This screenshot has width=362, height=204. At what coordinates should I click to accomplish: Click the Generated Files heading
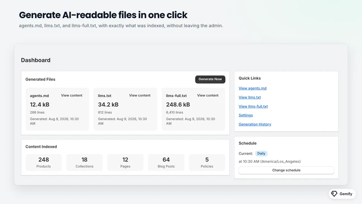[40, 79]
